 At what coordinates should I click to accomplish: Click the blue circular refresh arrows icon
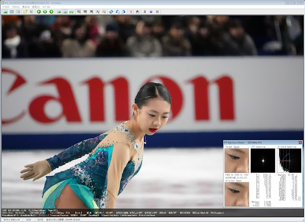[111, 12]
